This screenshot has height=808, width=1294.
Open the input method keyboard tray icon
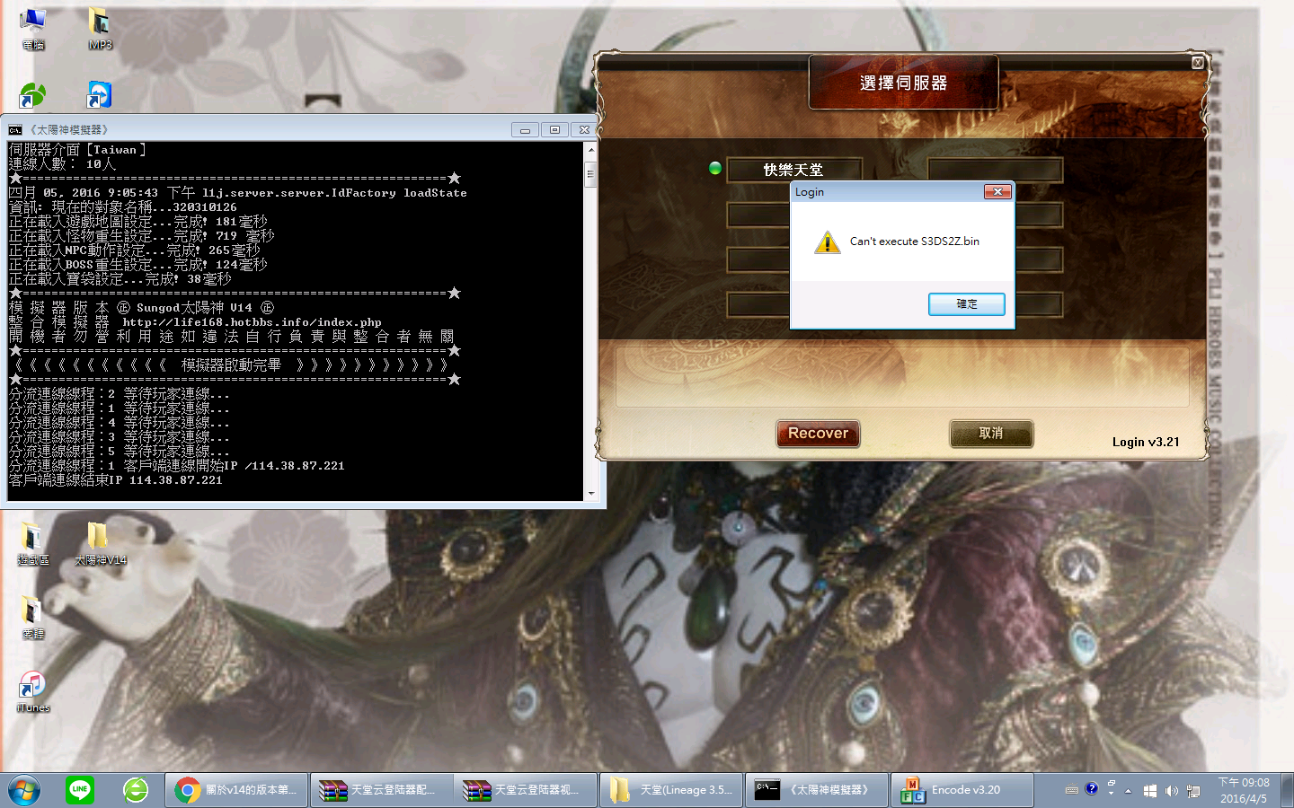click(1071, 790)
